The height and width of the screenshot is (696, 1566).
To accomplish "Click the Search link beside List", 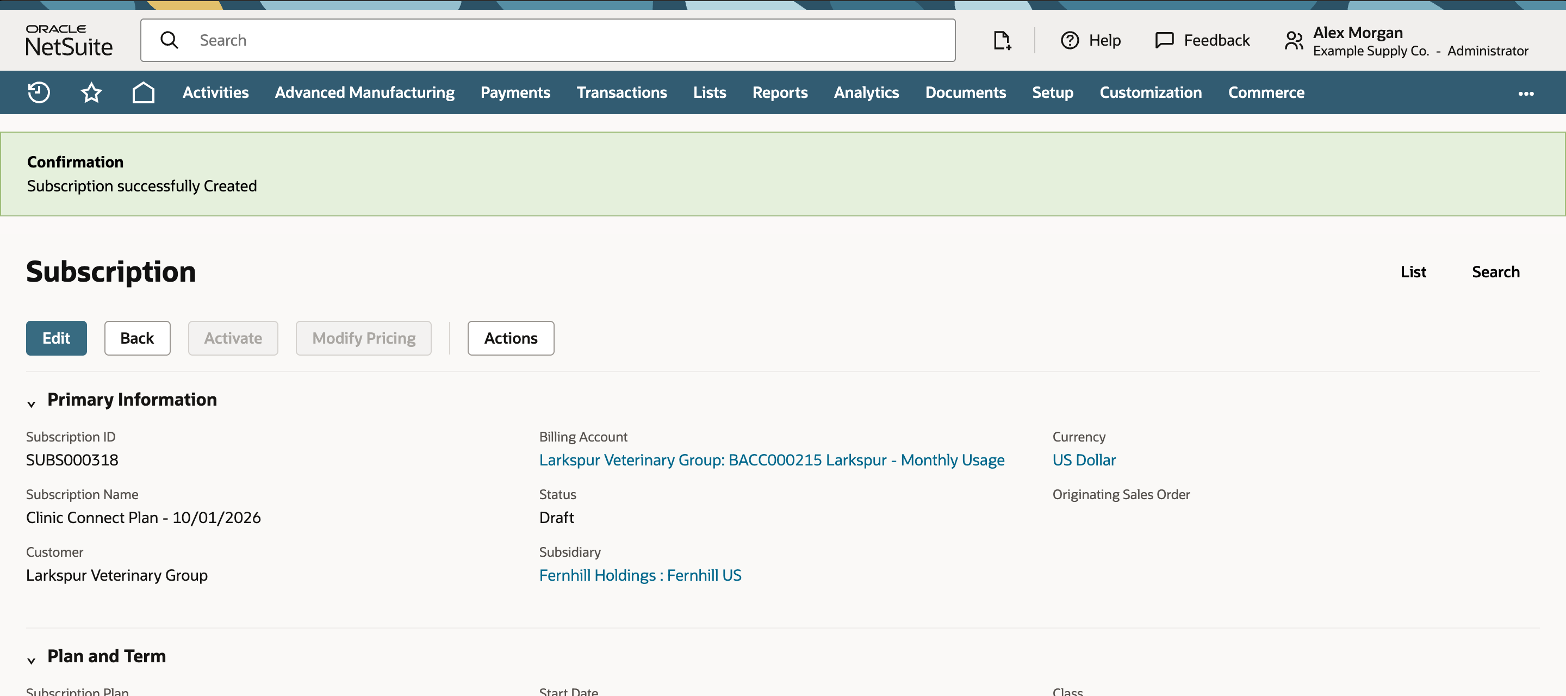I will [1495, 272].
